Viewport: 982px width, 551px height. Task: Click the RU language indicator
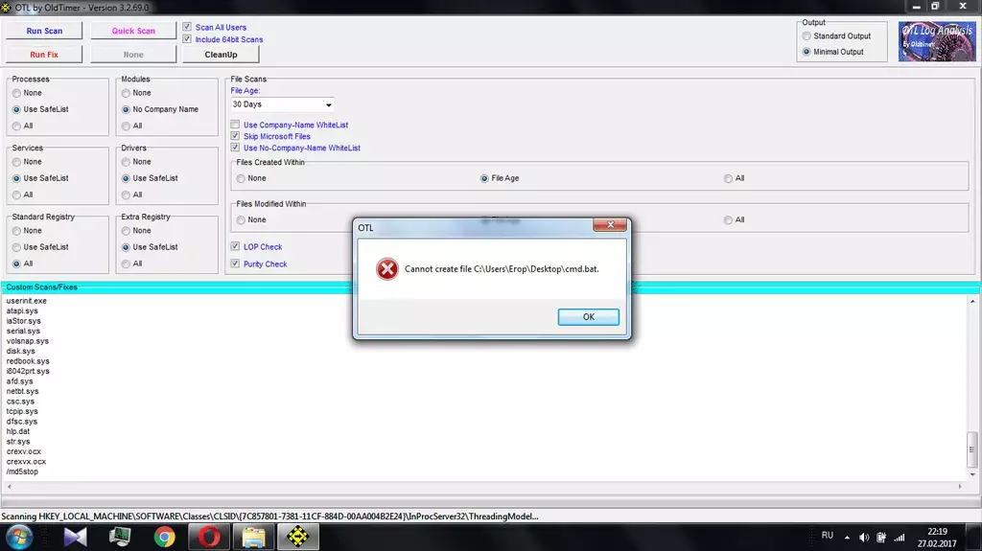(x=828, y=536)
